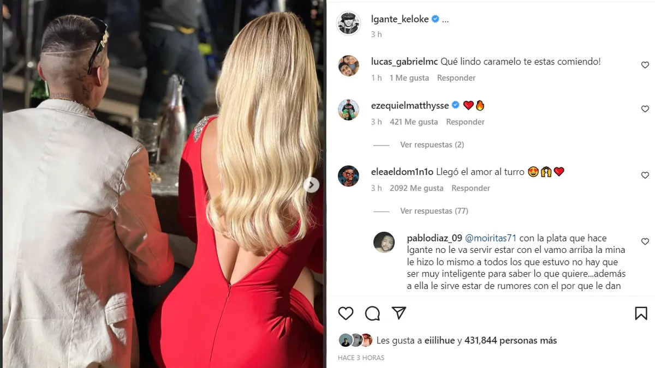The image size is (655, 368).
Task: Expand Ver respuestas (2)
Action: click(x=432, y=144)
